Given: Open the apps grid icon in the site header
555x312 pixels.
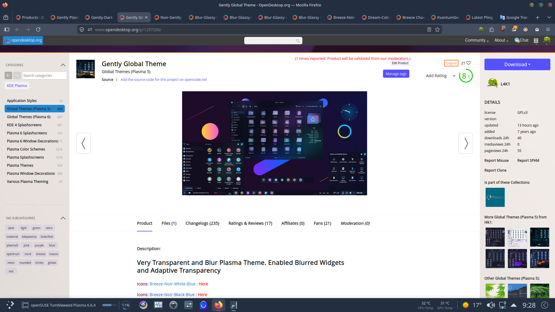Looking at the screenshot, I should point(536,40).
